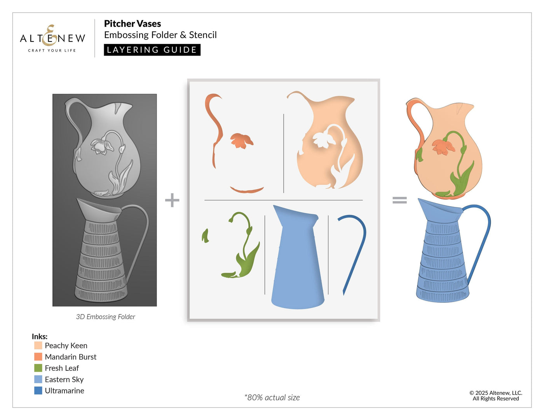Click the LAYERING GUIDE black banner

pos(152,50)
